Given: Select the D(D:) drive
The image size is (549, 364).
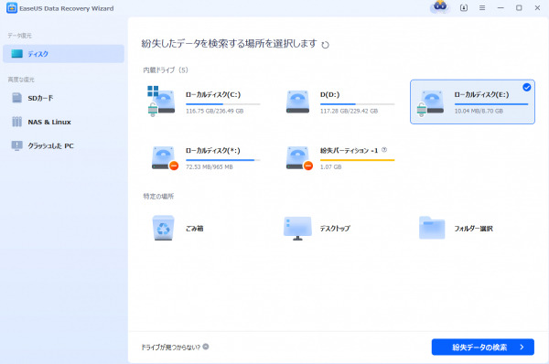Looking at the screenshot, I should coord(339,102).
